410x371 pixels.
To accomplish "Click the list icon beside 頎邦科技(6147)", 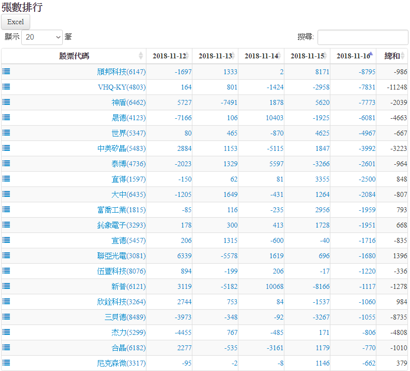I will pyautogui.click(x=6, y=71).
